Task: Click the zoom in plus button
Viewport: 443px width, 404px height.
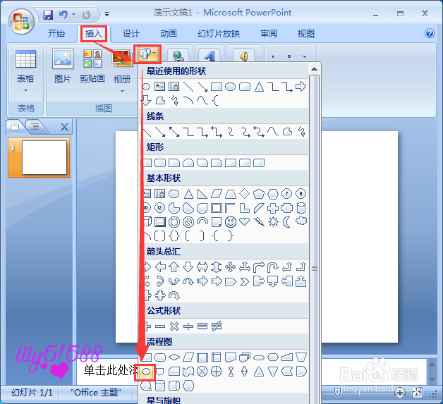Action: (400, 393)
